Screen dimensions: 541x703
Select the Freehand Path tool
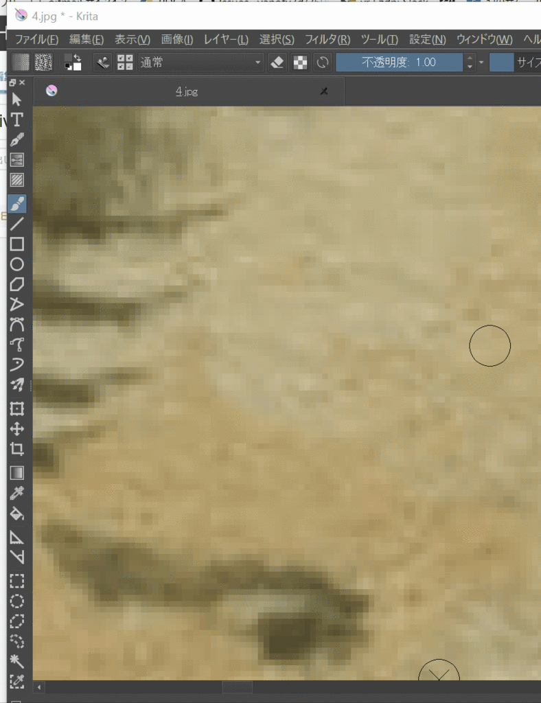pos(17,345)
